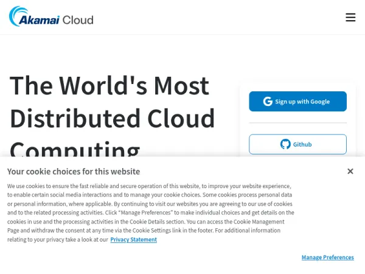Open Manage Preferences for cookies
365x274 pixels.
point(328,257)
